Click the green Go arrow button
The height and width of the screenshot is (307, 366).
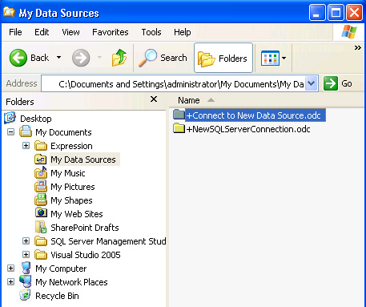click(x=331, y=83)
